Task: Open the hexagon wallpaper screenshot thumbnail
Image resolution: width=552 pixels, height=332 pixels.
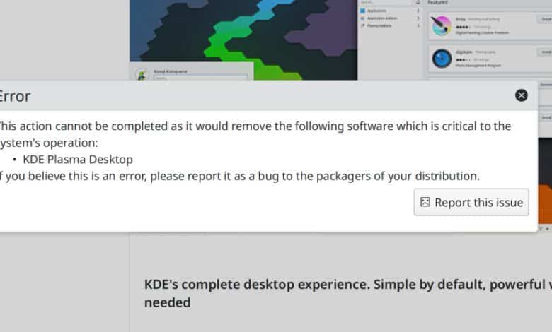Action: pyautogui.click(x=243, y=40)
